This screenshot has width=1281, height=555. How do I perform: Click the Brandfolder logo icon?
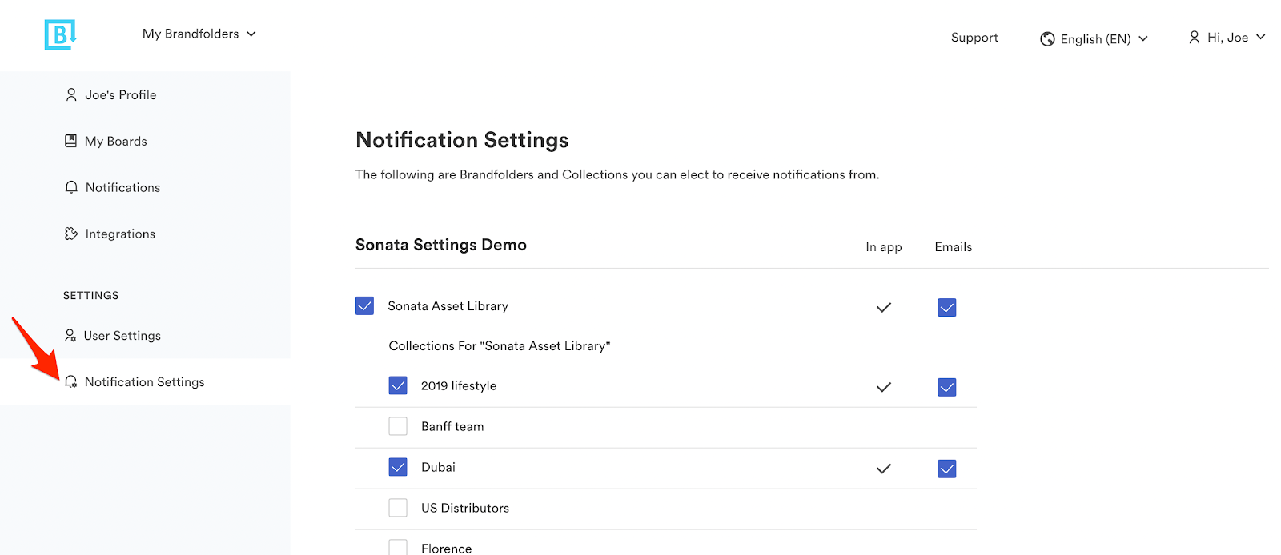(60, 34)
